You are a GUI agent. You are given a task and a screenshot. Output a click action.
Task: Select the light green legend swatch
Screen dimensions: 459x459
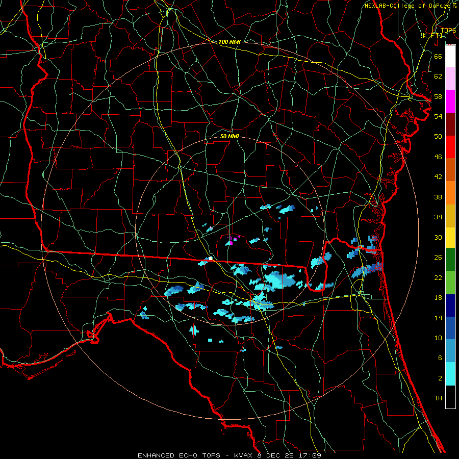(x=450, y=283)
